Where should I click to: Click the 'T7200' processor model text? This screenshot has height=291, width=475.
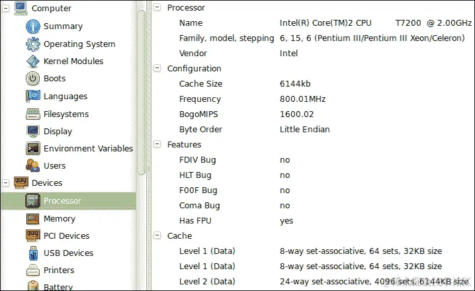coord(408,23)
